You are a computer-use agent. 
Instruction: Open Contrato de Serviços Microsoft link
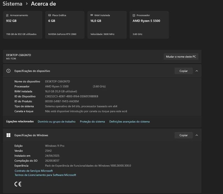pyautogui.click(x=34, y=171)
